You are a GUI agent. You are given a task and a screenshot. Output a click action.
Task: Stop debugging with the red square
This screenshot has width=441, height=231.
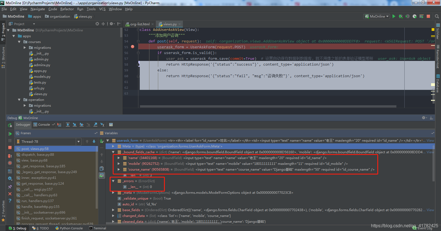[x=10, y=147]
